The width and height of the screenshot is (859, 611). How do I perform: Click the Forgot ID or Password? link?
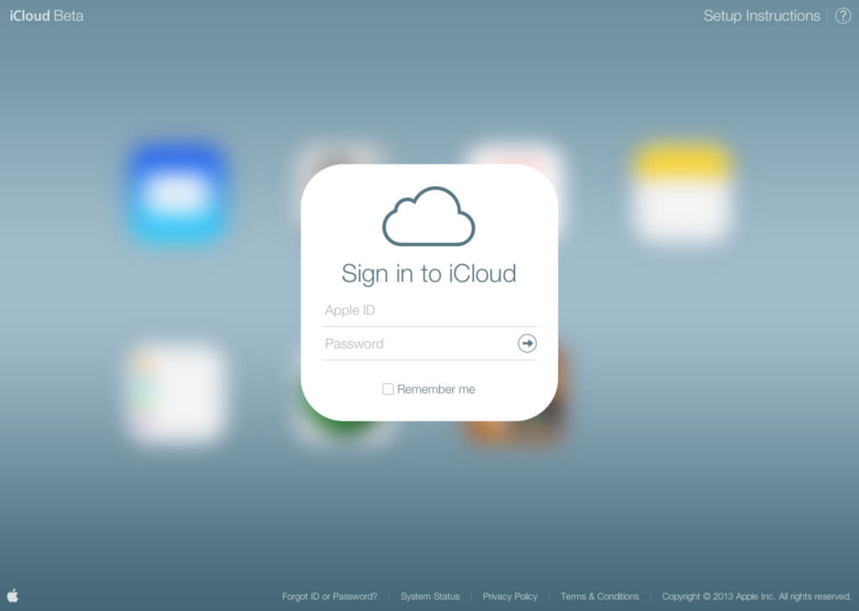329,596
